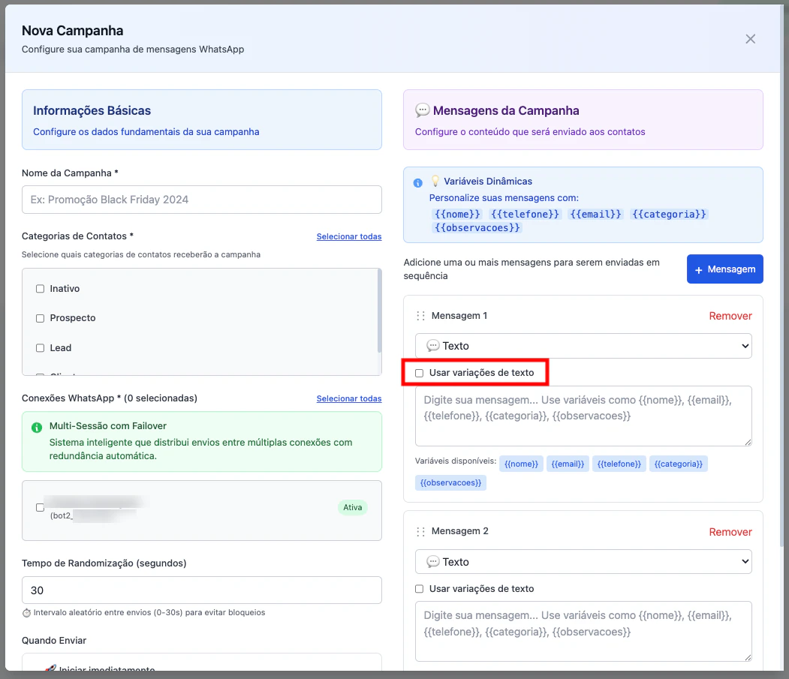
Task: Click {{nome}} code tag in Variáveis Dinâmicas
Action: [457, 215]
